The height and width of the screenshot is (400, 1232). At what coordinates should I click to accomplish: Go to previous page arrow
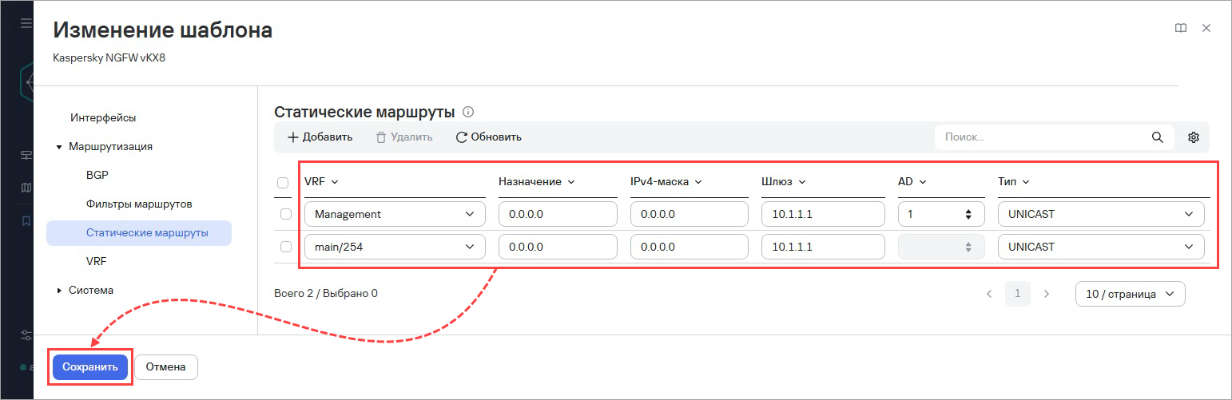click(989, 294)
